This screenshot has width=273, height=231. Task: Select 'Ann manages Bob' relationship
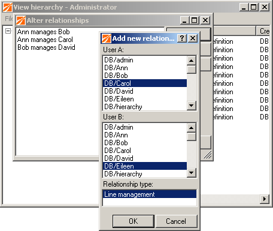tap(44, 32)
